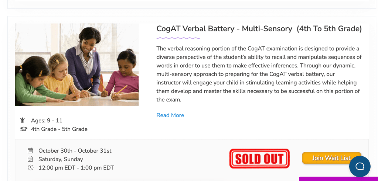Image resolution: width=378 pixels, height=181 pixels.
Task: Click the course description paragraph
Action: pyautogui.click(x=259, y=74)
